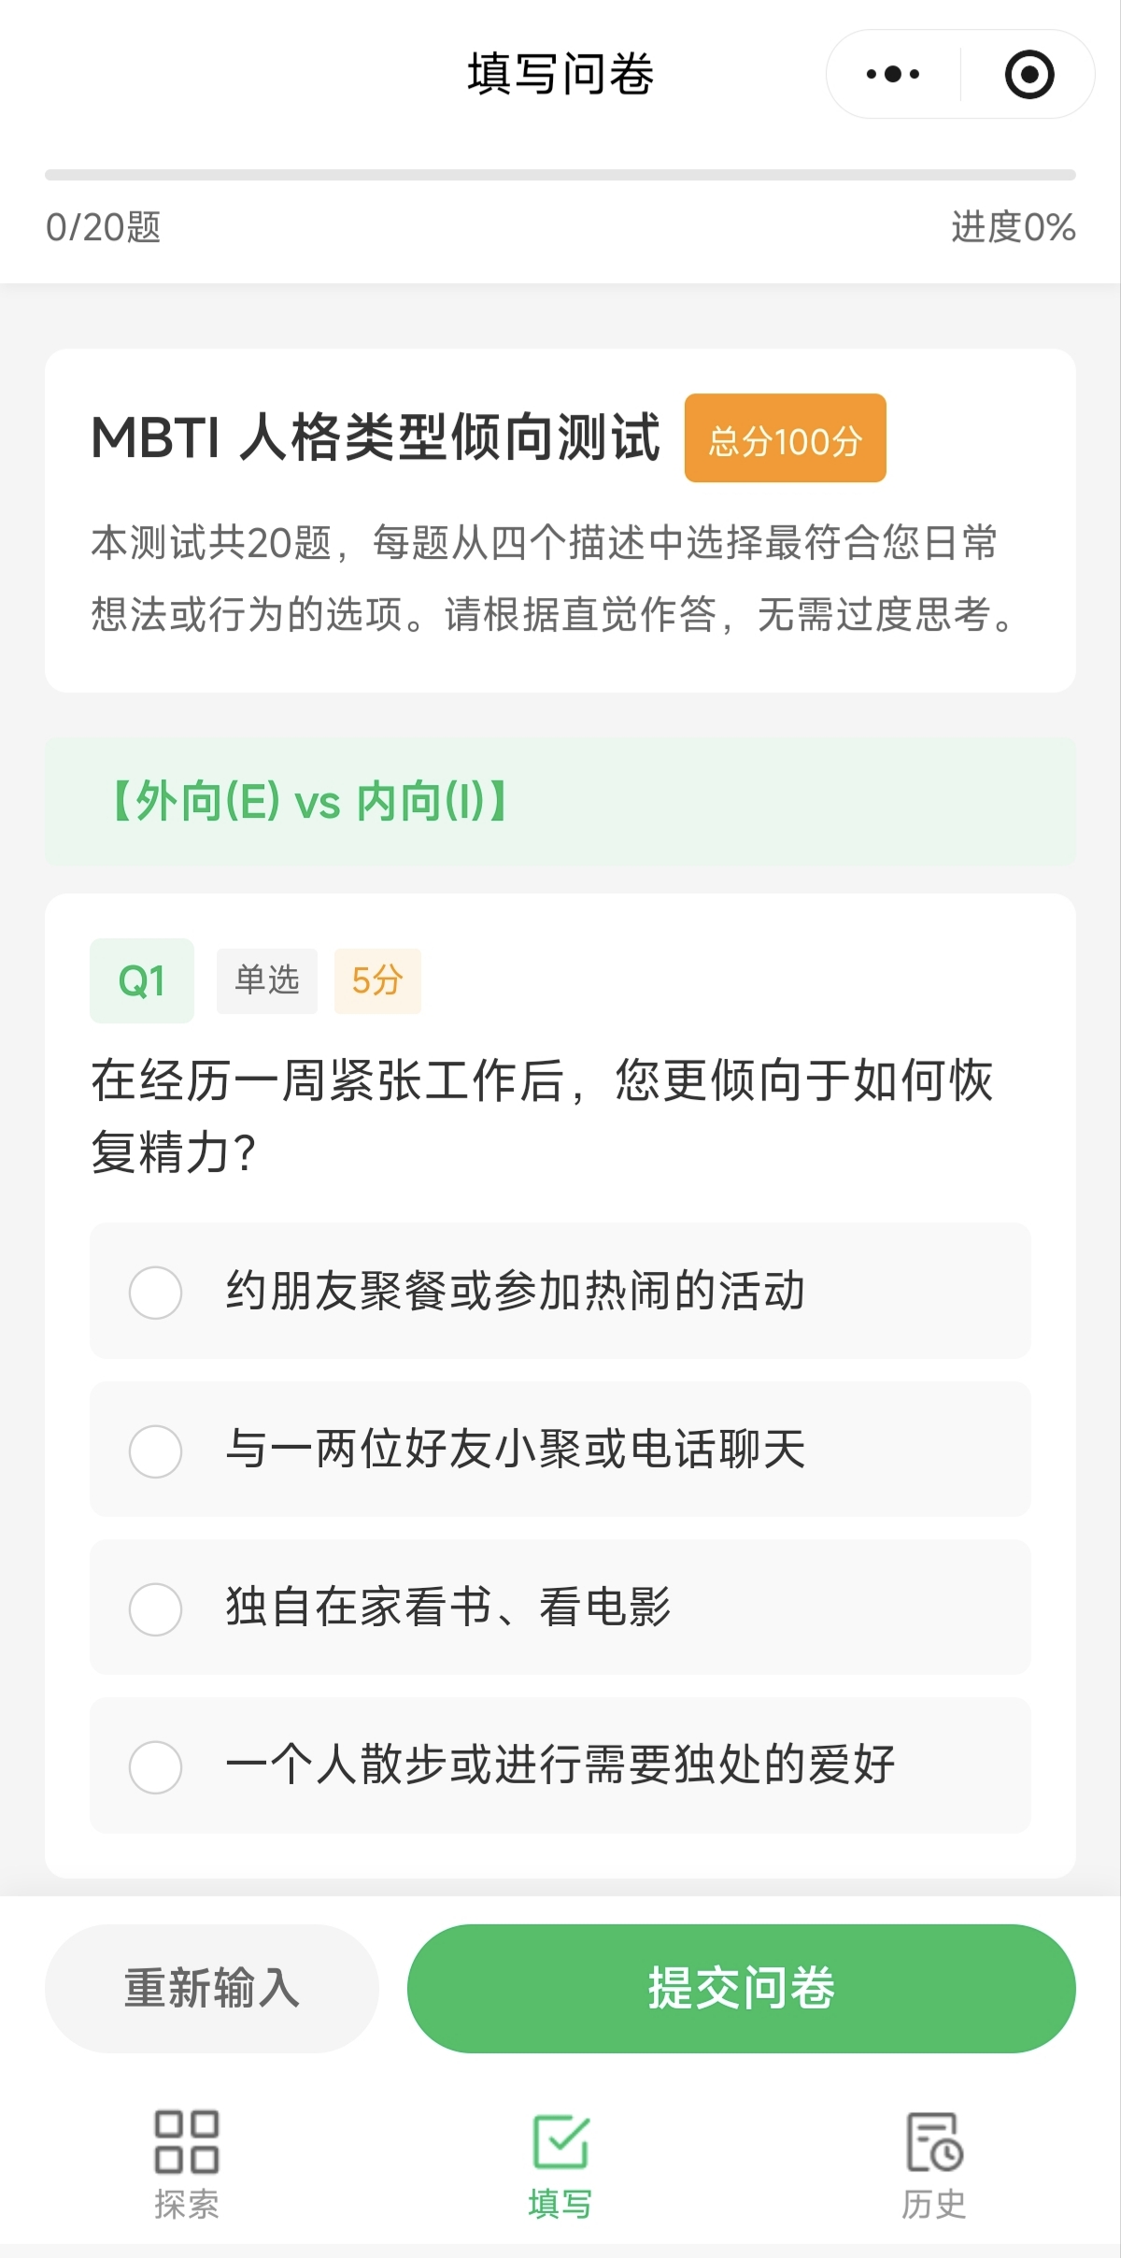1121x2258 pixels.
Task: Tap the orange 总分100分 score badge
Action: point(784,439)
